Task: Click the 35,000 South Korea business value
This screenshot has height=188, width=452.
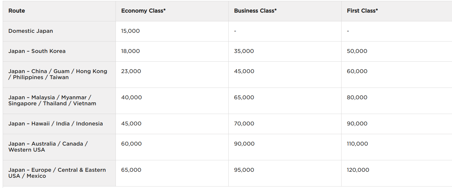Action: click(244, 51)
